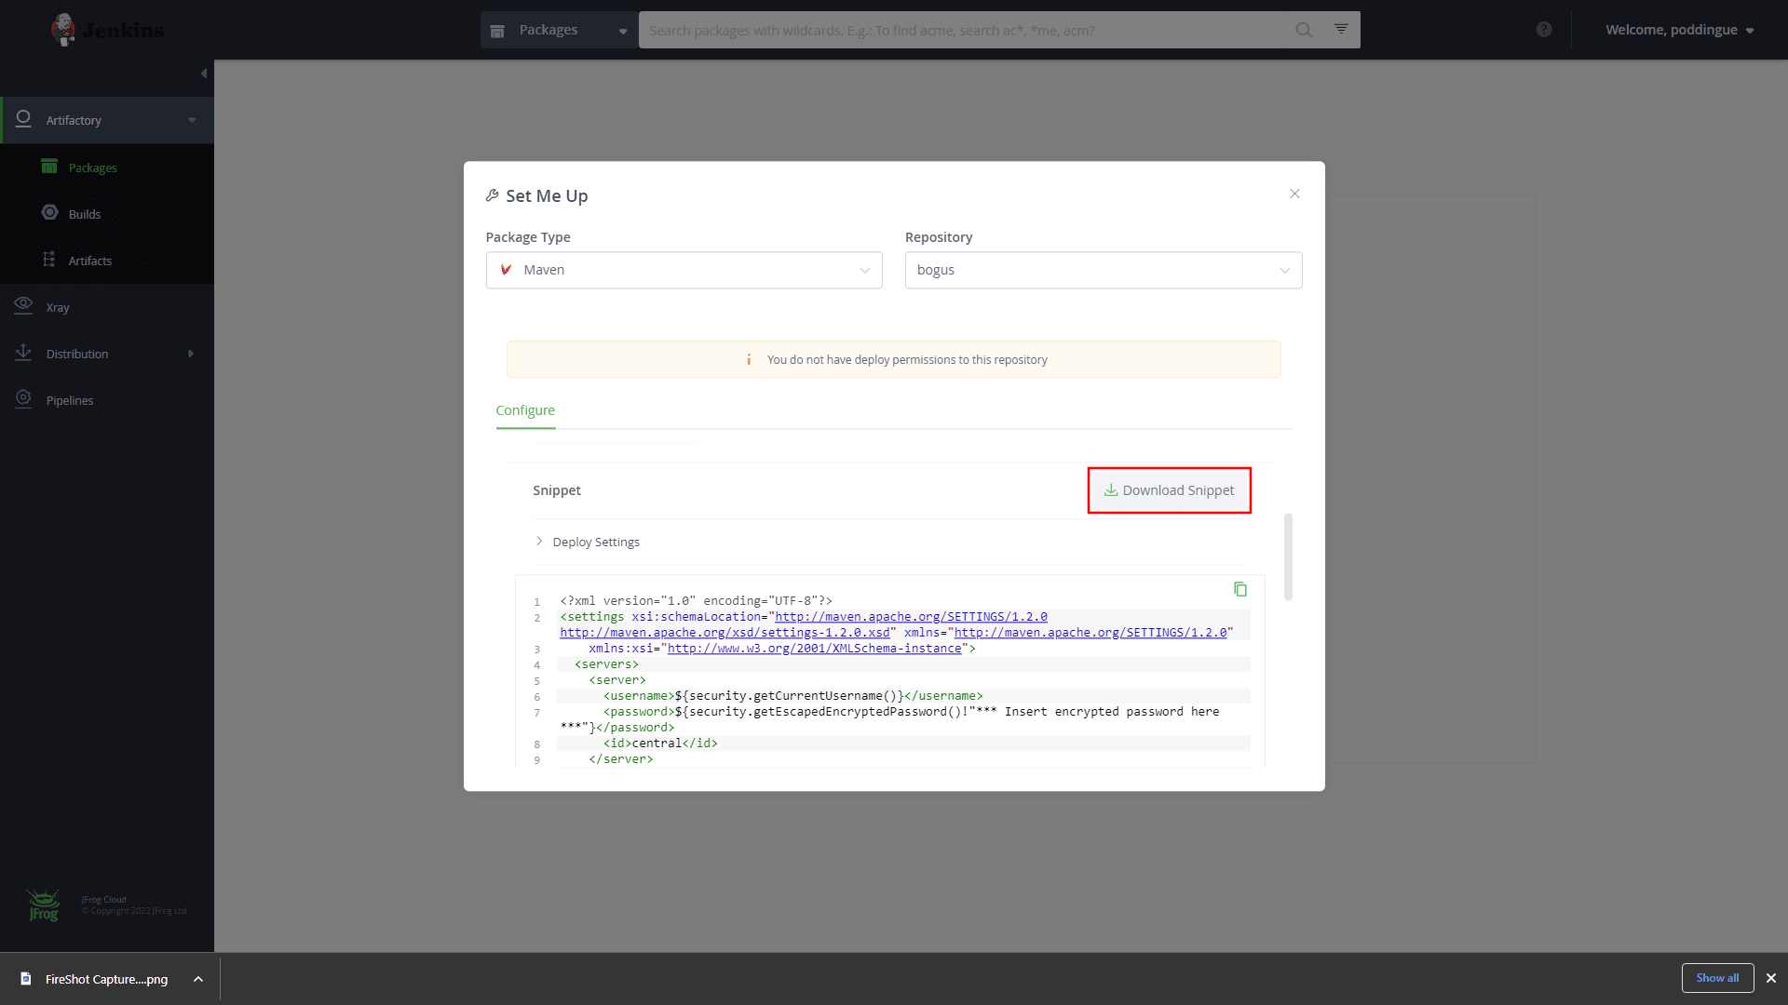Expand the search filter options
Image resolution: width=1788 pixels, height=1005 pixels.
click(x=1341, y=30)
